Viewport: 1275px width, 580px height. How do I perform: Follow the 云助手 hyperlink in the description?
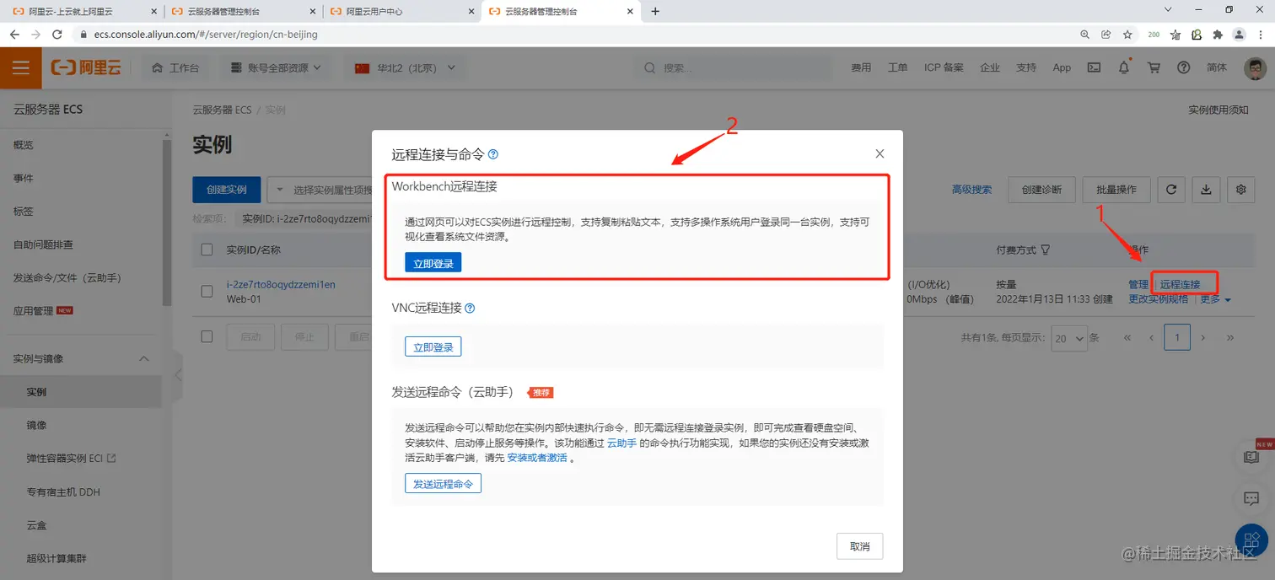click(621, 443)
